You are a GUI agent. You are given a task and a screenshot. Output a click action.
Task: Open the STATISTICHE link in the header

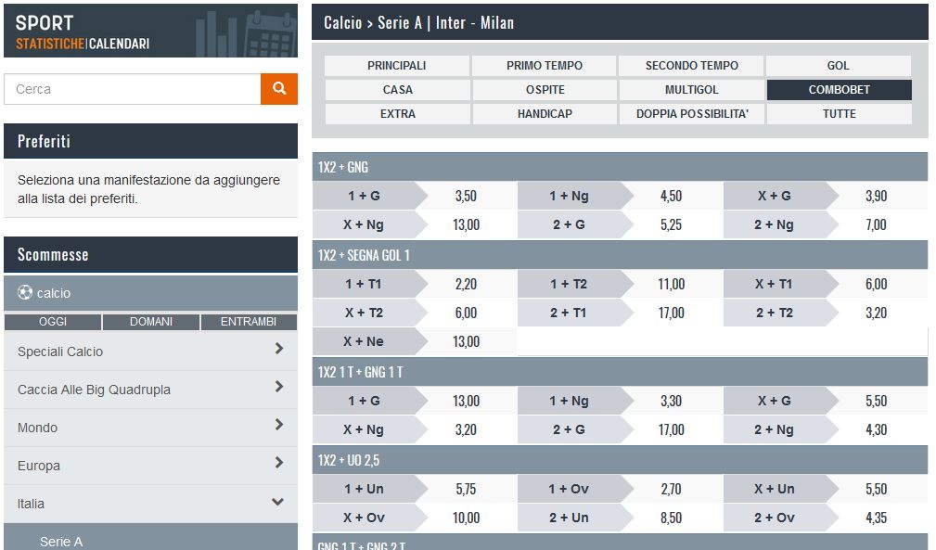(x=50, y=44)
